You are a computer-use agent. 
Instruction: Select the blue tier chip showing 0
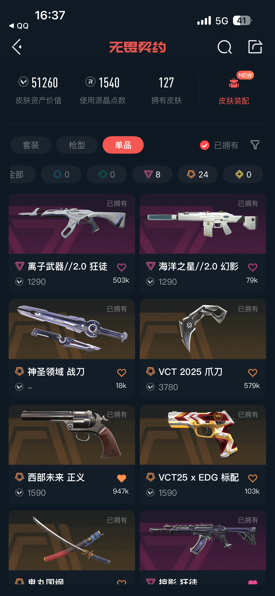61,174
